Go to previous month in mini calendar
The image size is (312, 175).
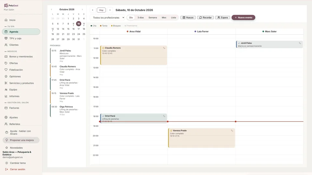[51, 9]
